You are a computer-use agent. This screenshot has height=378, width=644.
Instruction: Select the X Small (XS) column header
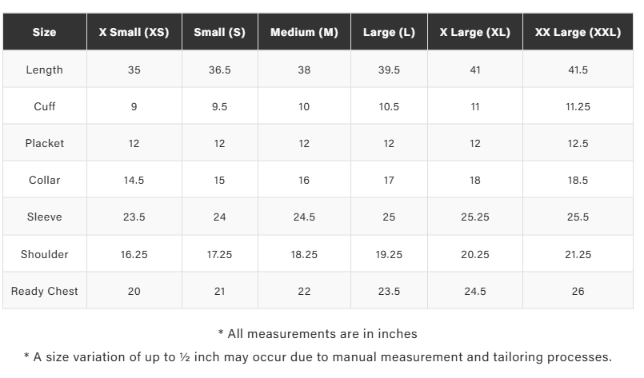[x=134, y=33]
